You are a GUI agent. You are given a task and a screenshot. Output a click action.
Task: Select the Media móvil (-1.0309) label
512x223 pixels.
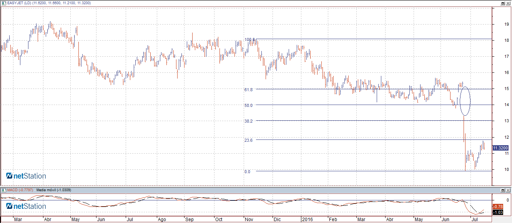pyautogui.click(x=54, y=190)
